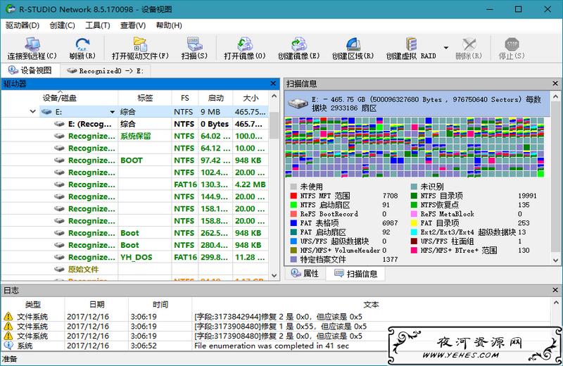563x366 pixels.
Task: Open dropdown arrow beside Create virtual RAID
Action: [x=446, y=48]
